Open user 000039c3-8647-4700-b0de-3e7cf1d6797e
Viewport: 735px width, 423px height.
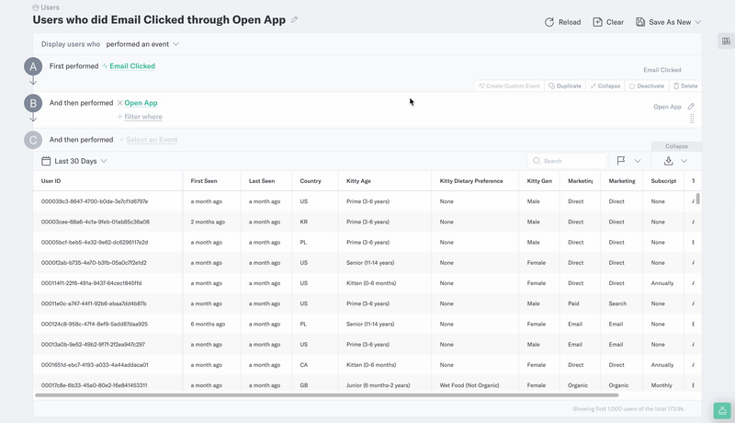click(x=95, y=201)
